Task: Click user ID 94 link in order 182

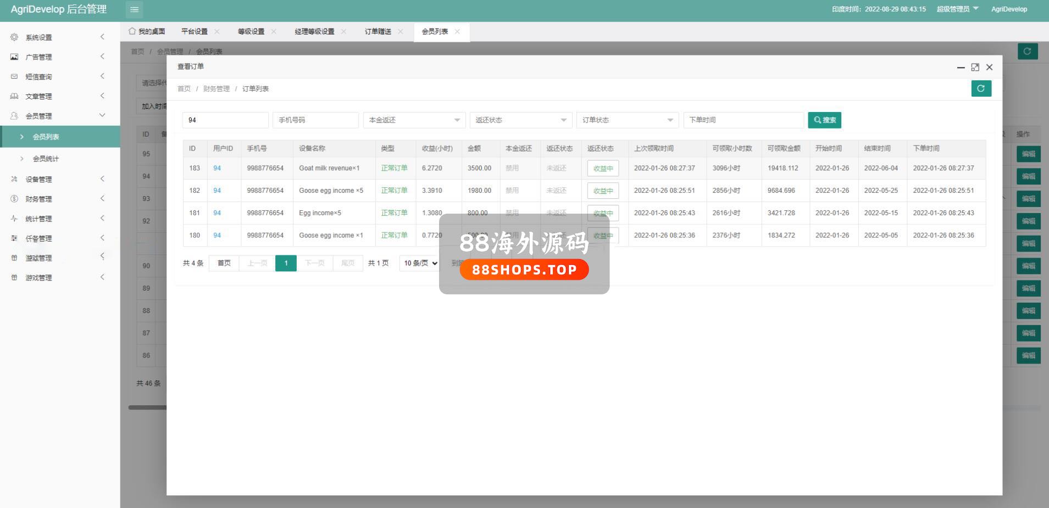Action: click(217, 191)
